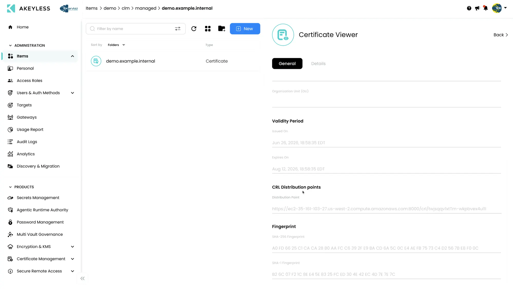The height and width of the screenshot is (289, 513).
Task: Click the Home icon in sidebar
Action: 10,27
